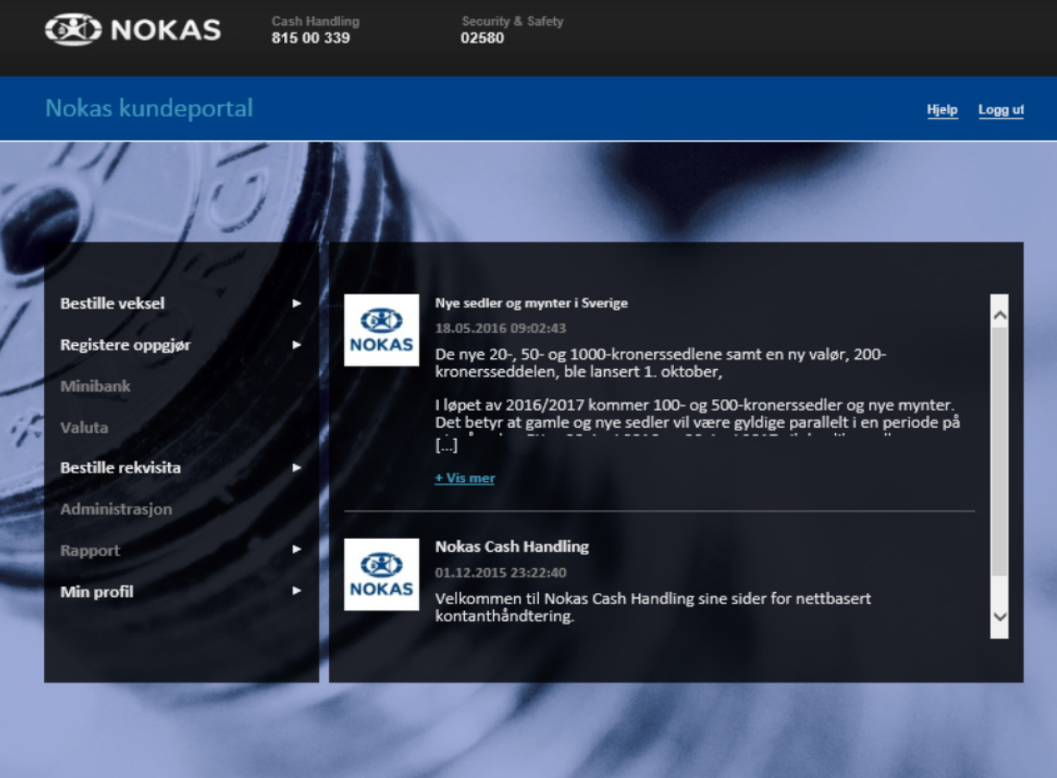Open the Nokas Cash Handling headline

512,546
